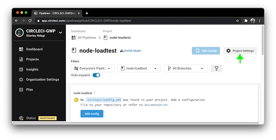Open the Everyone's Pipelines filter dropdown
Viewport: 276px width, 140px height.
click(x=92, y=68)
